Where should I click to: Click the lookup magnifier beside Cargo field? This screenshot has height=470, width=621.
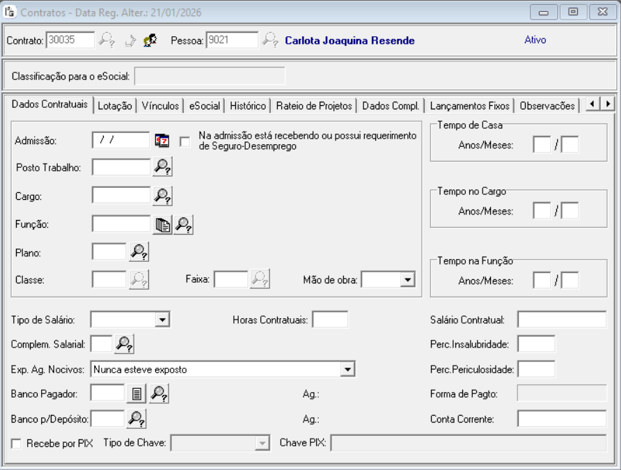[x=162, y=196]
